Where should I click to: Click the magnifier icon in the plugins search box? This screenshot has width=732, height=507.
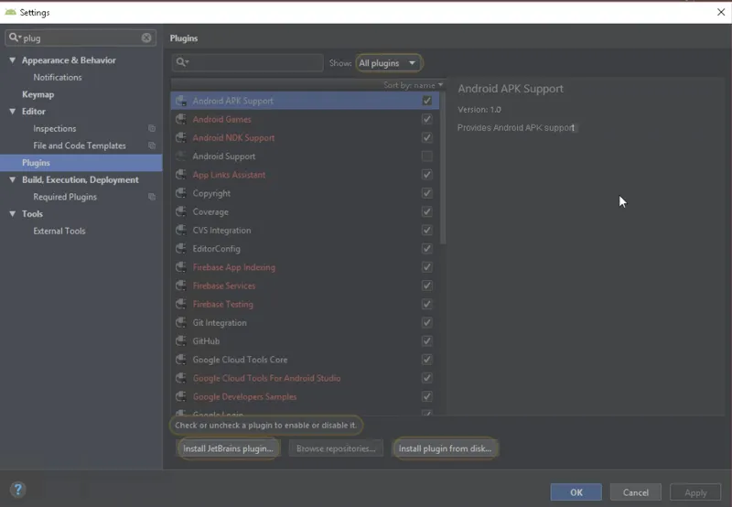point(182,62)
